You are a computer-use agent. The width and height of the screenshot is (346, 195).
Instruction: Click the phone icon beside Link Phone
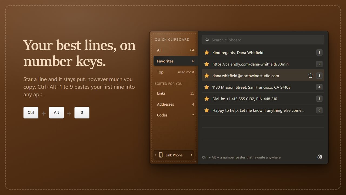tap(161, 155)
